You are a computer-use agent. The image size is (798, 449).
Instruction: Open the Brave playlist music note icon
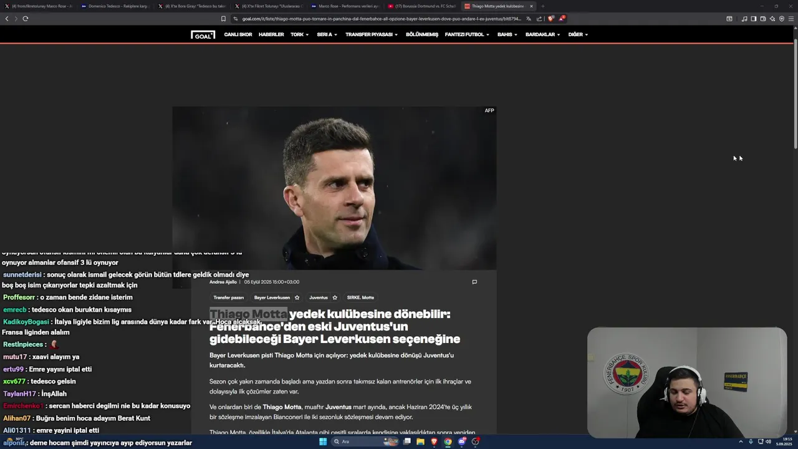[x=744, y=19]
